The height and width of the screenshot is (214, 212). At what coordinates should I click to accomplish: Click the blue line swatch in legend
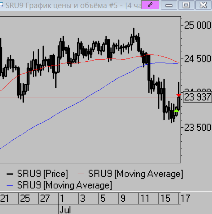(10, 186)
